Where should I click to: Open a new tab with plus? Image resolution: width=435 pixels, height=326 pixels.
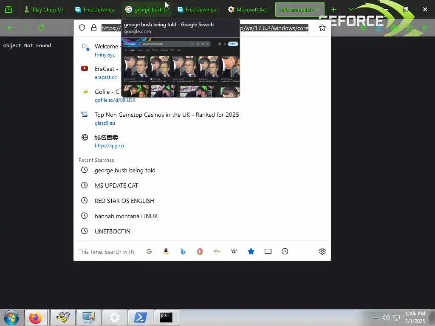click(334, 10)
